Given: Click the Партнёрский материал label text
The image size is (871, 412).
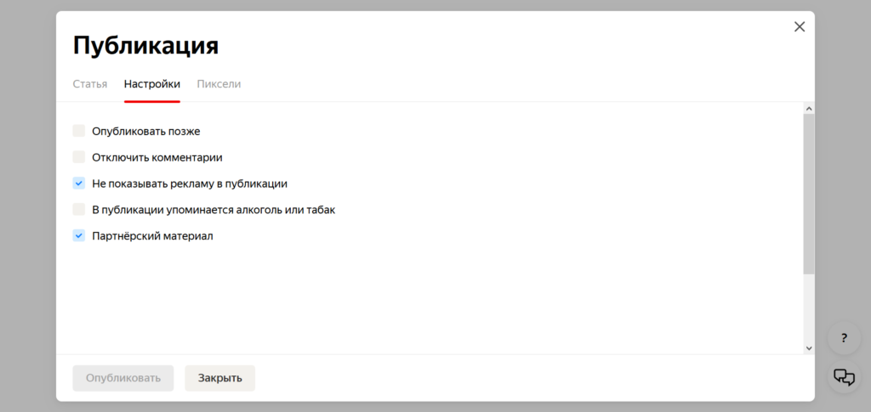Looking at the screenshot, I should pyautogui.click(x=152, y=235).
